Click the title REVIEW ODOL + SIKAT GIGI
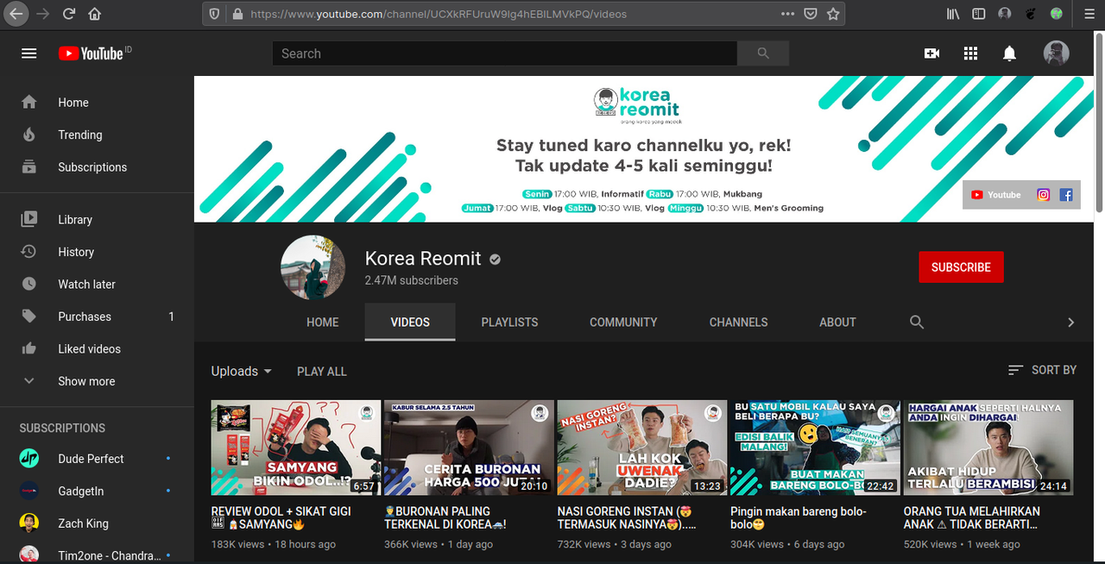 (x=281, y=517)
